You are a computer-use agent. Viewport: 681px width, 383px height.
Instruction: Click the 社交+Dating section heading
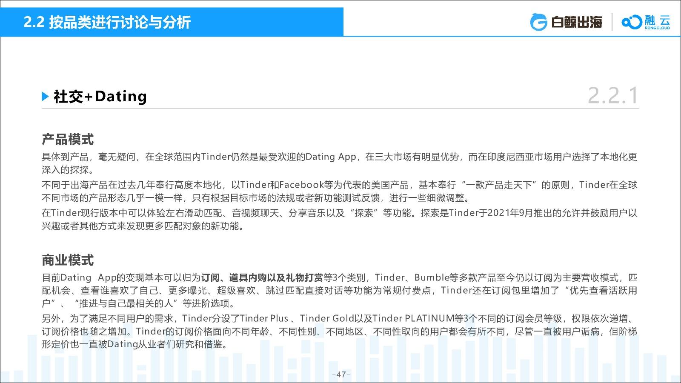100,97
